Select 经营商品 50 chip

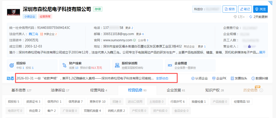(242, 102)
